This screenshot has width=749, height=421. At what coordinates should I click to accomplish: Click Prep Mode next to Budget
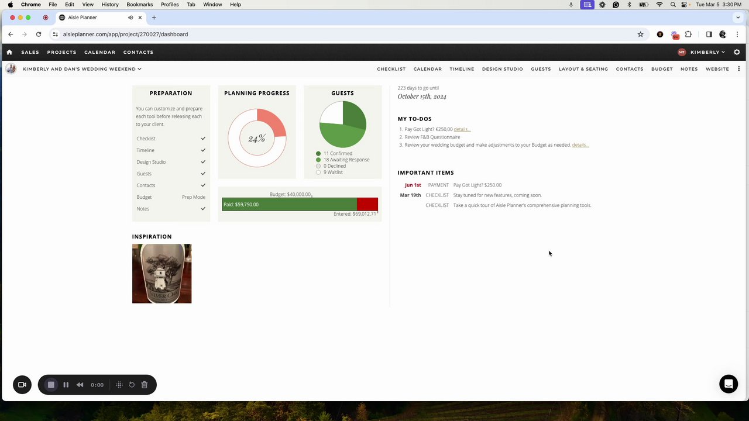194,197
